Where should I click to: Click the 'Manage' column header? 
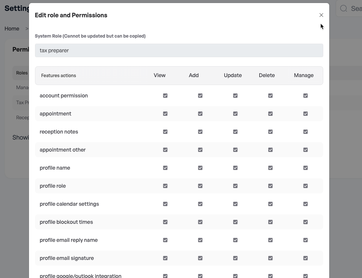click(304, 75)
